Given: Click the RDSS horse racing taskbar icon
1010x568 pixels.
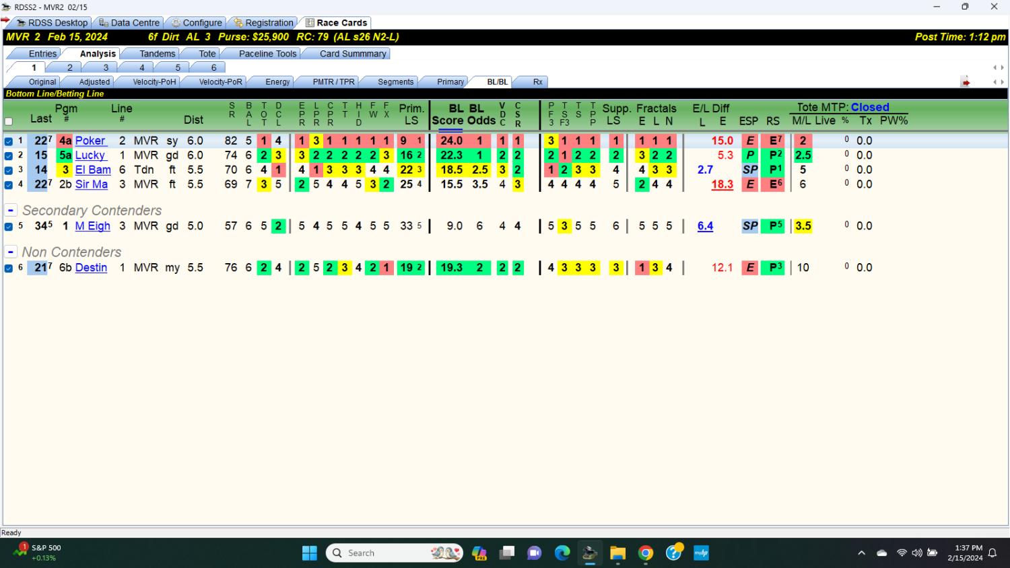Looking at the screenshot, I should [x=590, y=553].
